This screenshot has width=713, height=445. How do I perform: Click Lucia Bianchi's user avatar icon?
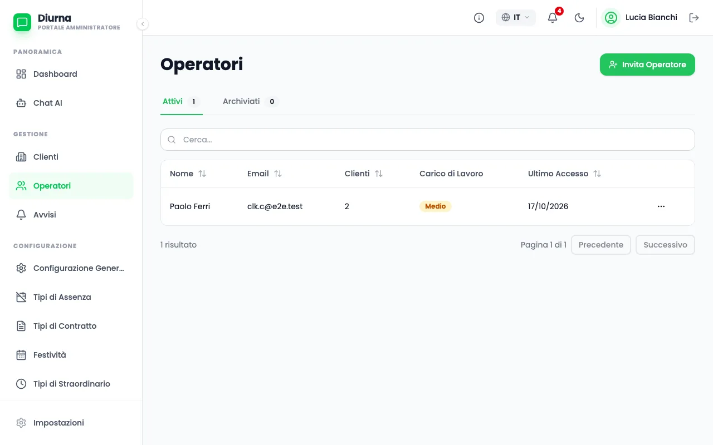pyautogui.click(x=611, y=18)
